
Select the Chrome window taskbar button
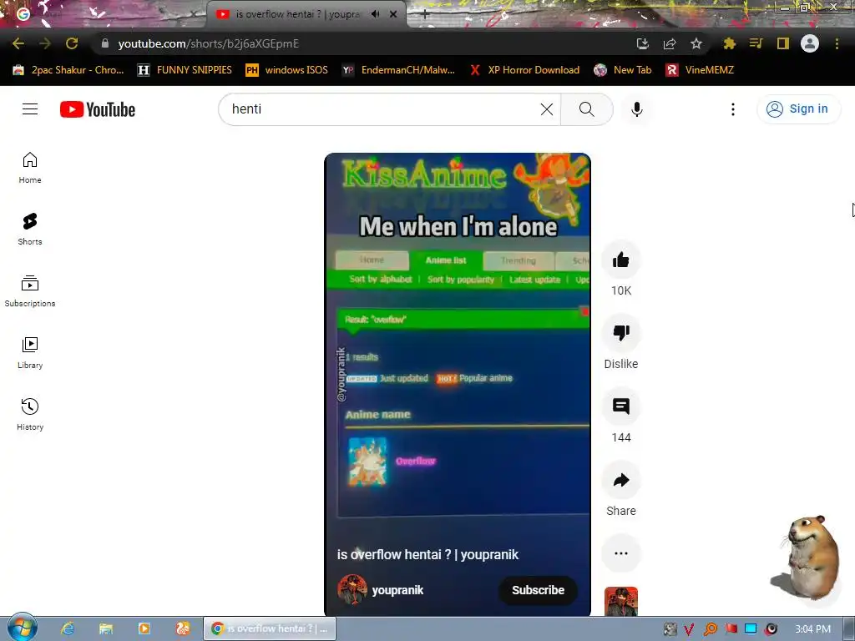[270, 628]
